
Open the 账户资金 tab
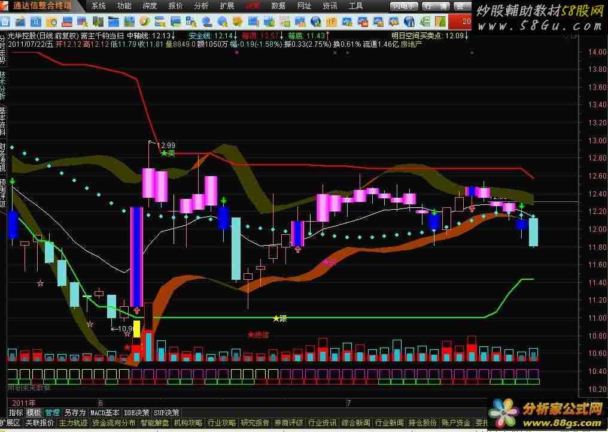coord(455,422)
